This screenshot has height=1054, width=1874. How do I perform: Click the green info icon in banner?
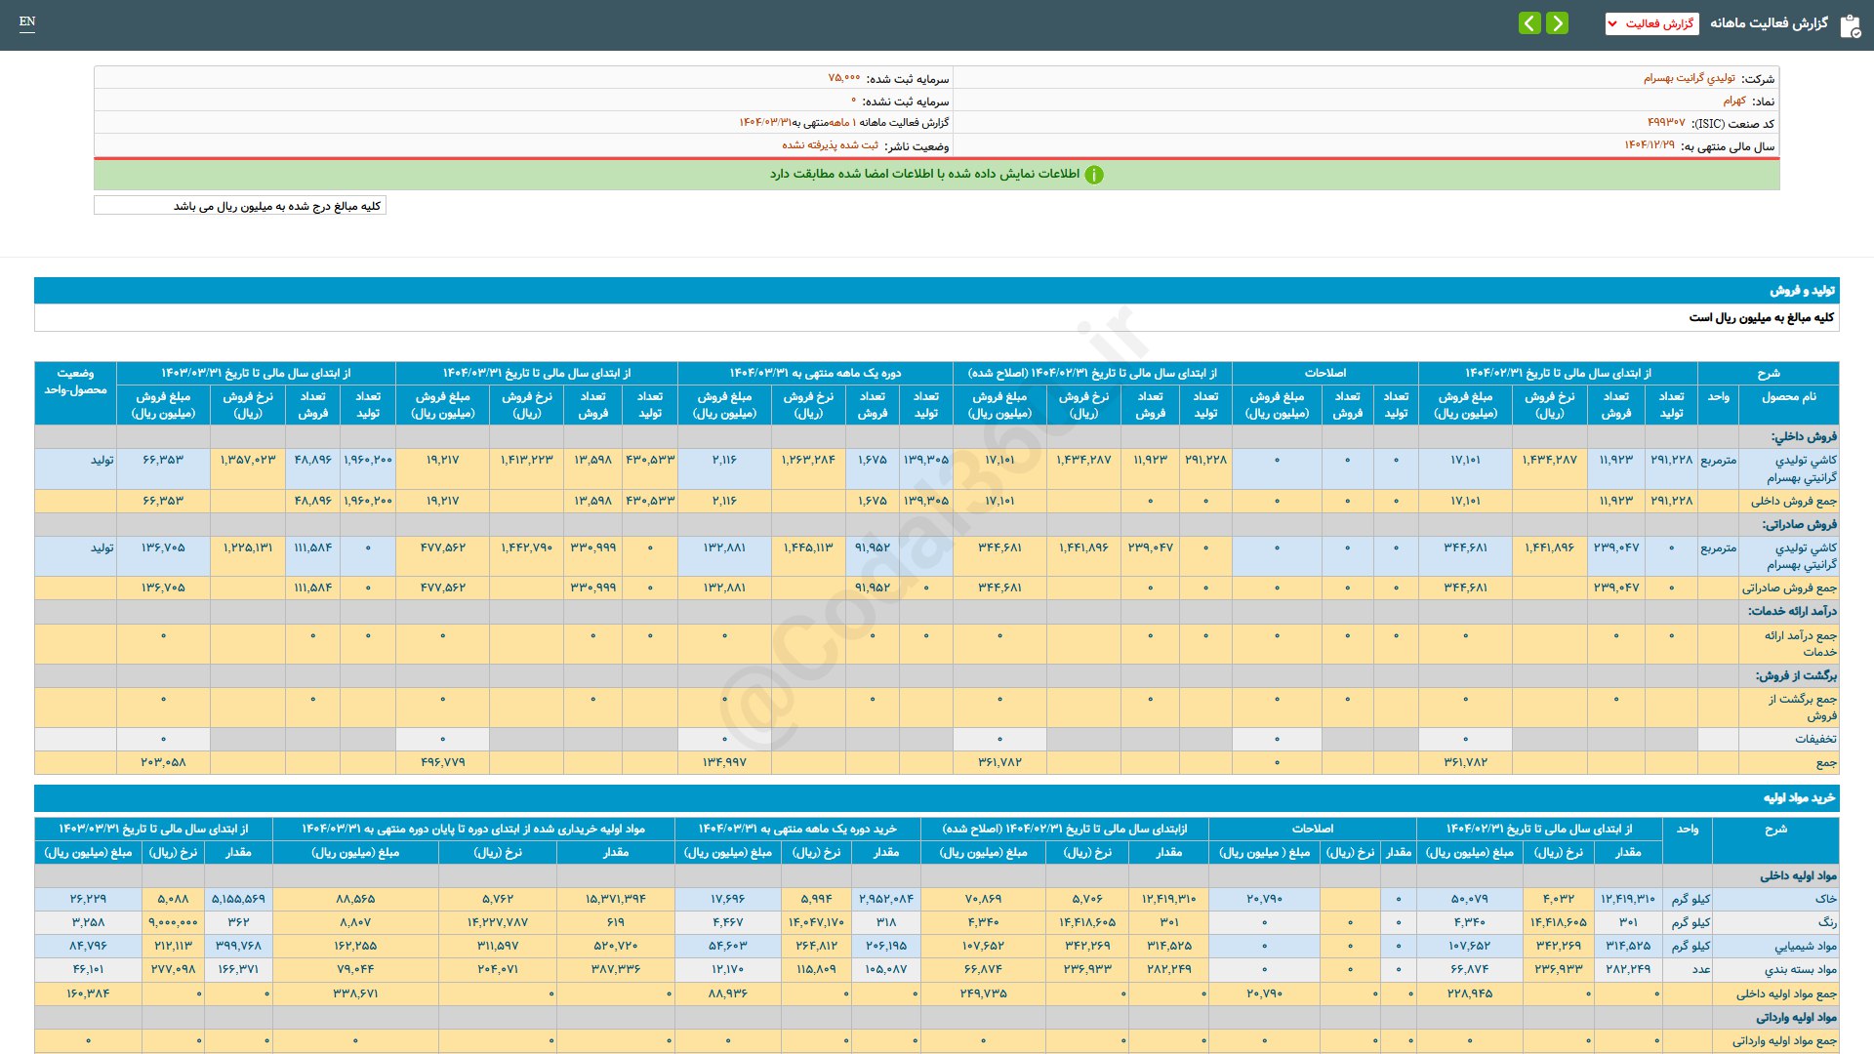click(x=1094, y=175)
